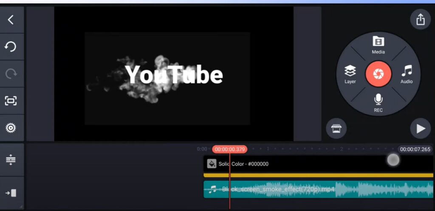
Task: Go back using the left arrow
Action: [x=11, y=20]
